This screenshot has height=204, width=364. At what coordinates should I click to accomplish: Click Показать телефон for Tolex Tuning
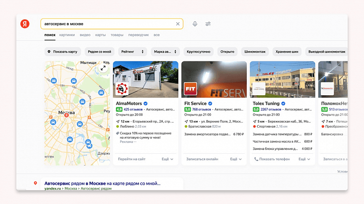[x=272, y=159]
